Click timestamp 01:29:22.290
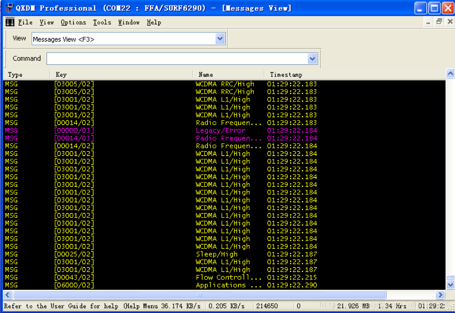 coord(292,285)
